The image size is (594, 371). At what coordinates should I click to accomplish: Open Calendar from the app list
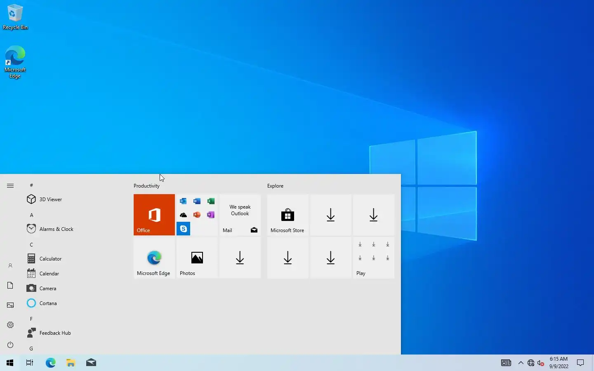point(74,274)
